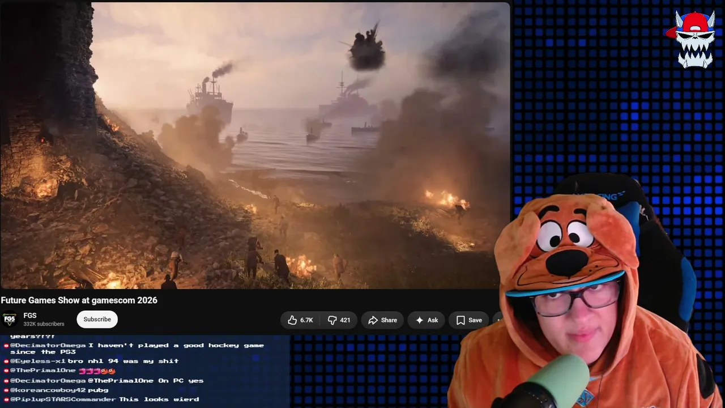Screen dimensions: 725x408
Task: Click the chat text 'I haven't played a good hockey game'
Action: point(176,345)
